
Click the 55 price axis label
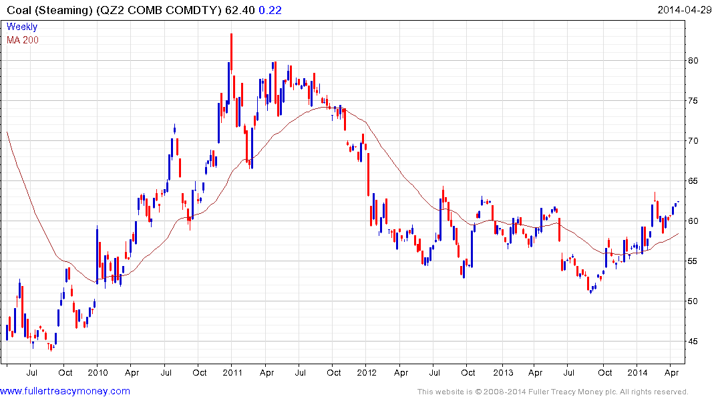(x=693, y=261)
